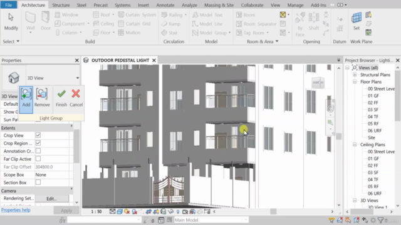Open the 3D View type dropdown

click(x=77, y=78)
